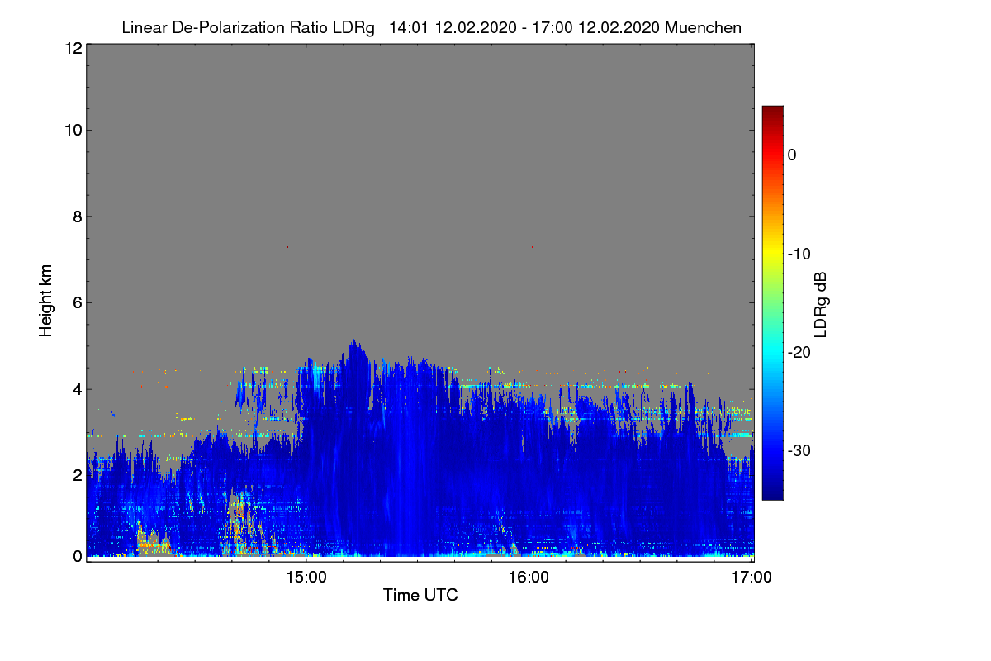This screenshot has width=991, height=661.
Task: Click the '16:00' time axis tick label
Action: pos(529,578)
